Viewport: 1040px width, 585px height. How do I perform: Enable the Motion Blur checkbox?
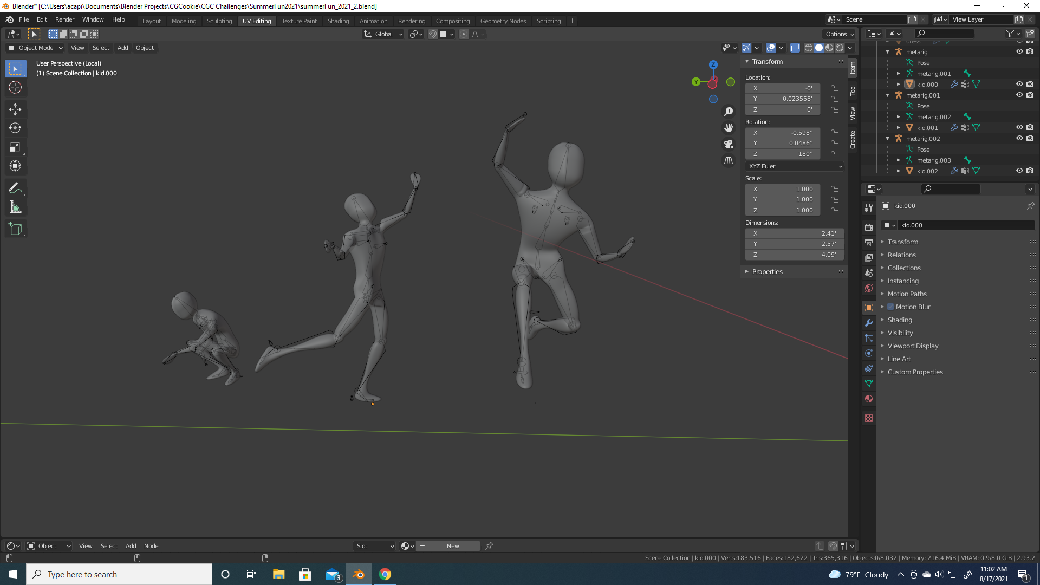pos(890,307)
